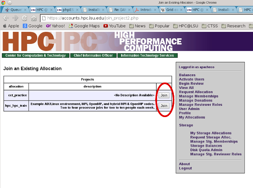The image size is (253, 188).
Task: Open the Research bookmarks folder
Action: [x=233, y=26]
